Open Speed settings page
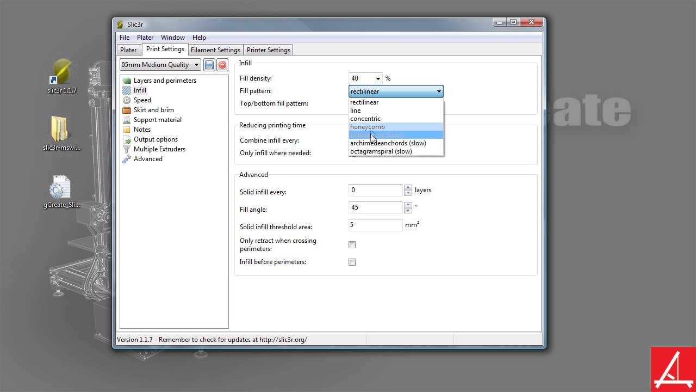Viewport: 696px width, 392px height. 142,100
